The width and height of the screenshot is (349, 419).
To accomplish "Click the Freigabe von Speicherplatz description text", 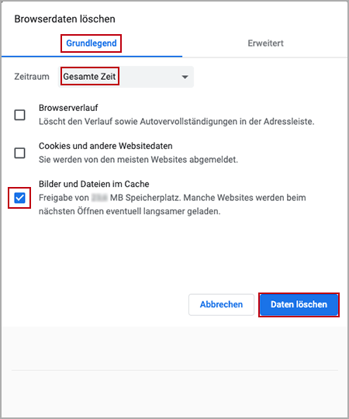I will click(172, 198).
